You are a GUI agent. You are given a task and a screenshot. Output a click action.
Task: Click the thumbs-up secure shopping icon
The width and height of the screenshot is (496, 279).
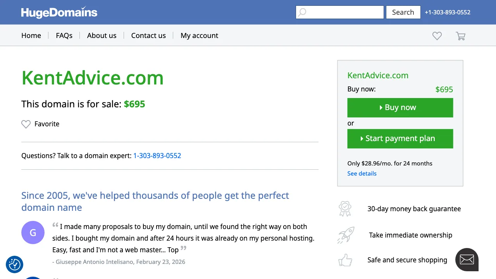click(345, 260)
